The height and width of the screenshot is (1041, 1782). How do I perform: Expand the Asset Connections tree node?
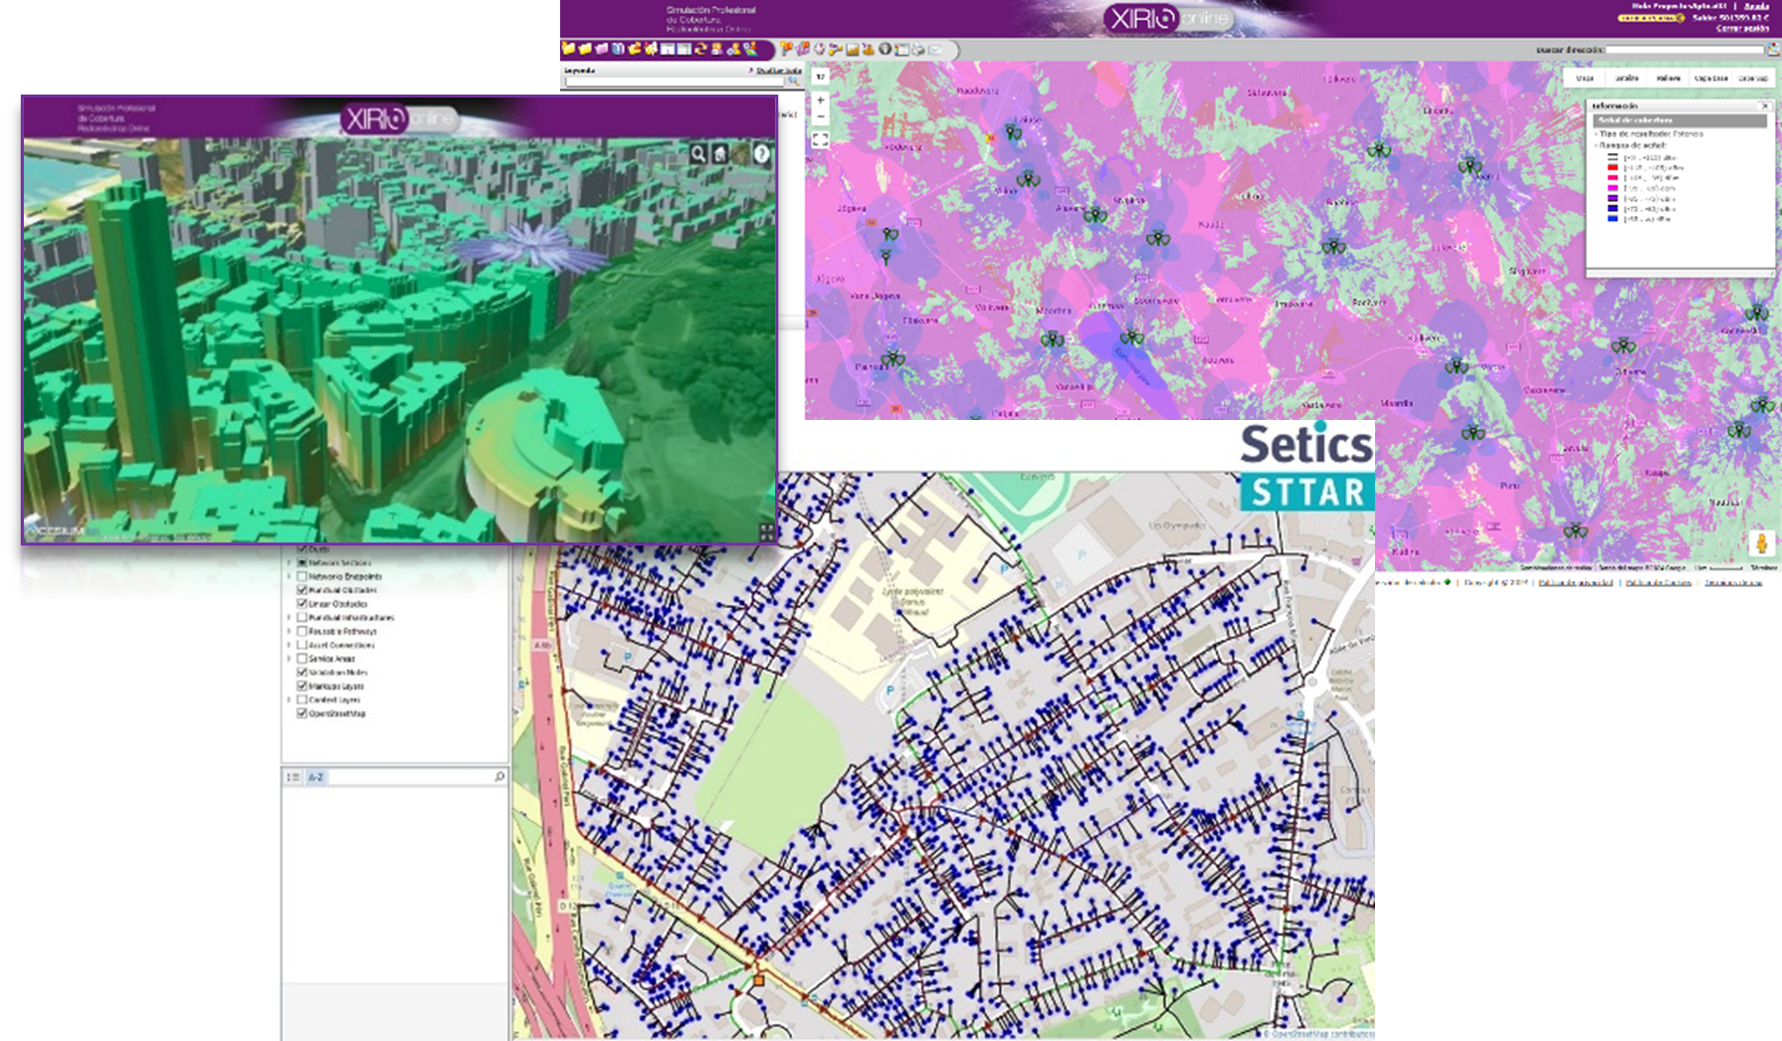[290, 646]
